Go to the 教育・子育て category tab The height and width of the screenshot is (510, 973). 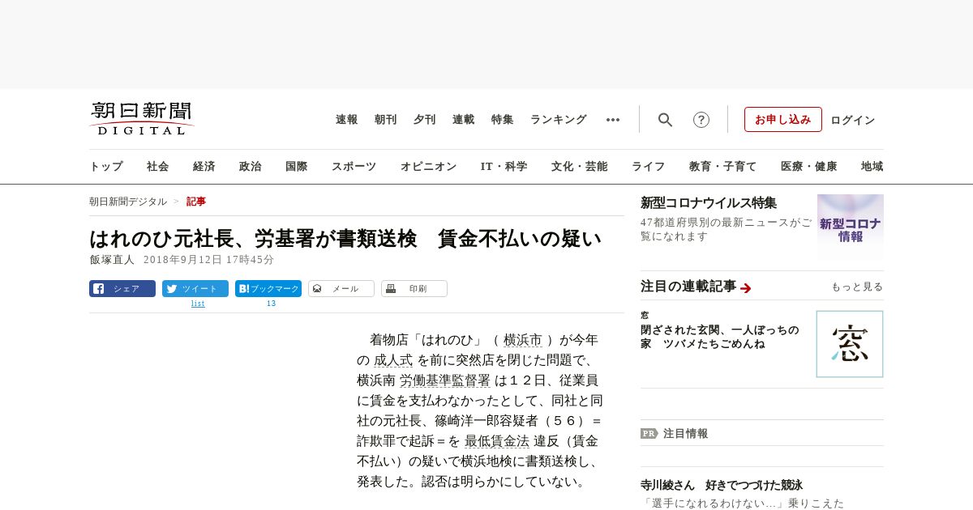[723, 167]
